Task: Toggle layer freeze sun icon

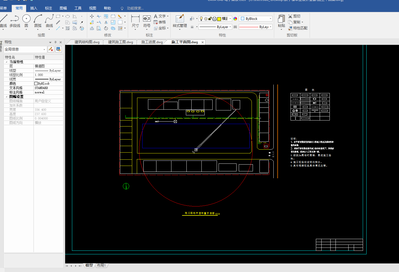Action: coord(206,19)
